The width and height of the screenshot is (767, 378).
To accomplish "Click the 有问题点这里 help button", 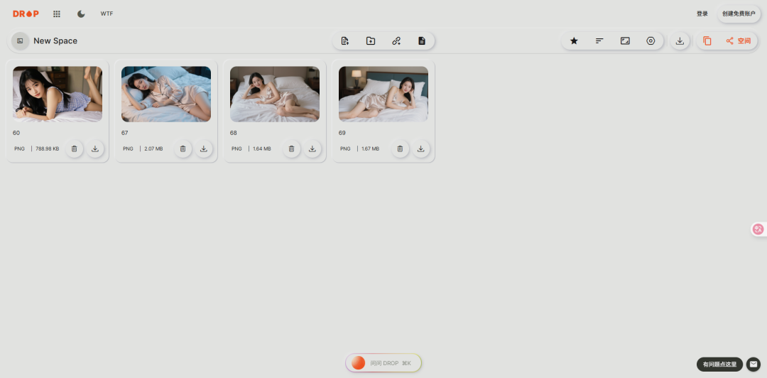I will (x=719, y=364).
